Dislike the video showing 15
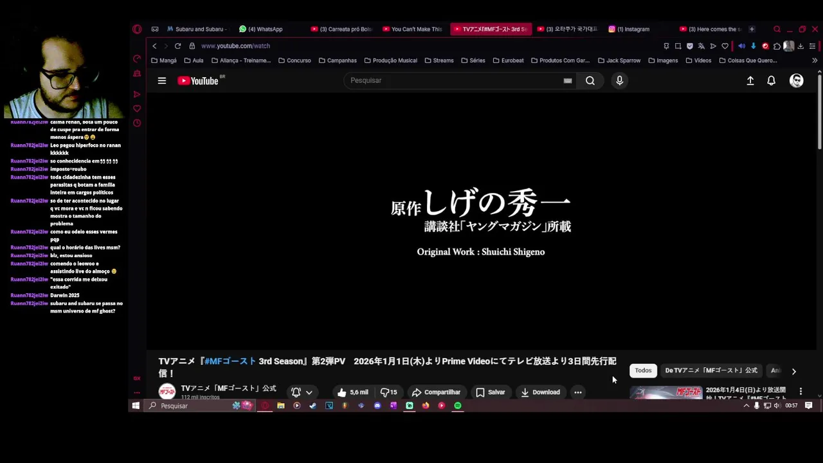 tap(389, 392)
